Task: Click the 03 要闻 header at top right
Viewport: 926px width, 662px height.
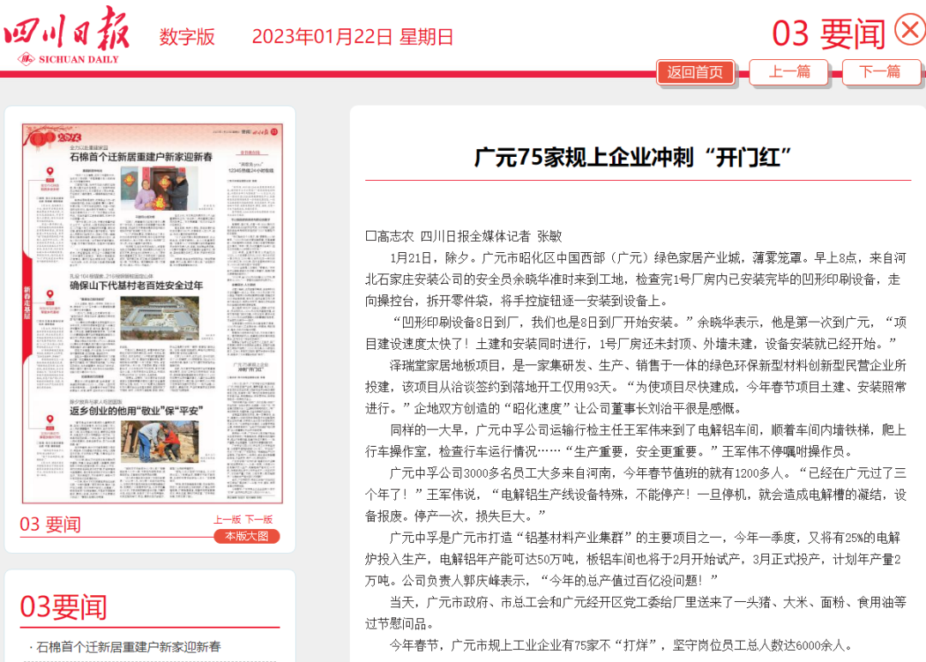Action: (828, 33)
